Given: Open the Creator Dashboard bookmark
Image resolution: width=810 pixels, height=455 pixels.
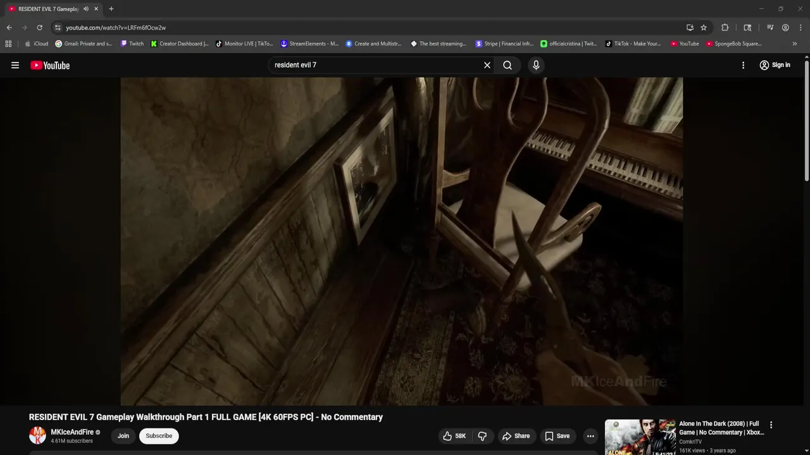Looking at the screenshot, I should point(179,44).
